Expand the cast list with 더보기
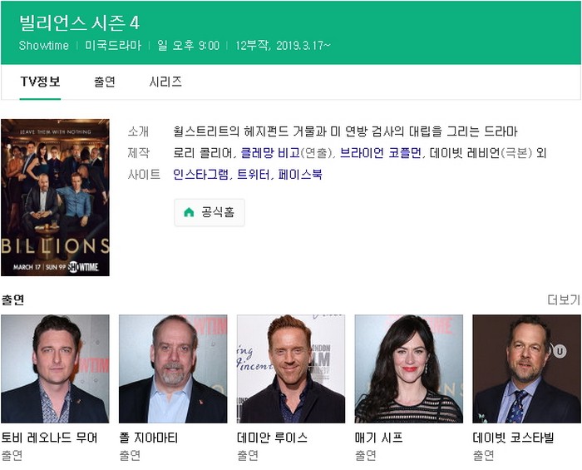The image size is (582, 470). (x=564, y=299)
